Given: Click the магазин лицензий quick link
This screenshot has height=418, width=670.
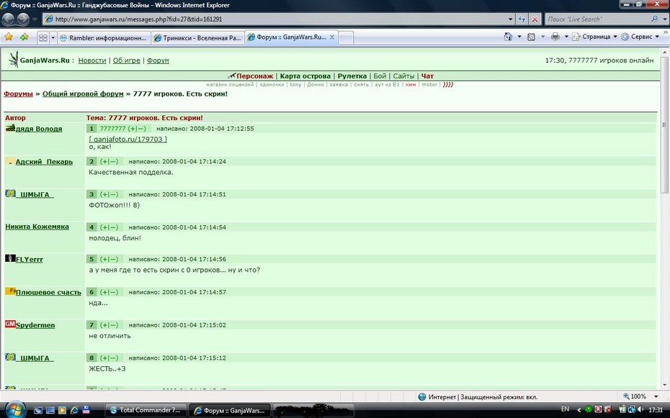Looking at the screenshot, I should click(x=230, y=84).
